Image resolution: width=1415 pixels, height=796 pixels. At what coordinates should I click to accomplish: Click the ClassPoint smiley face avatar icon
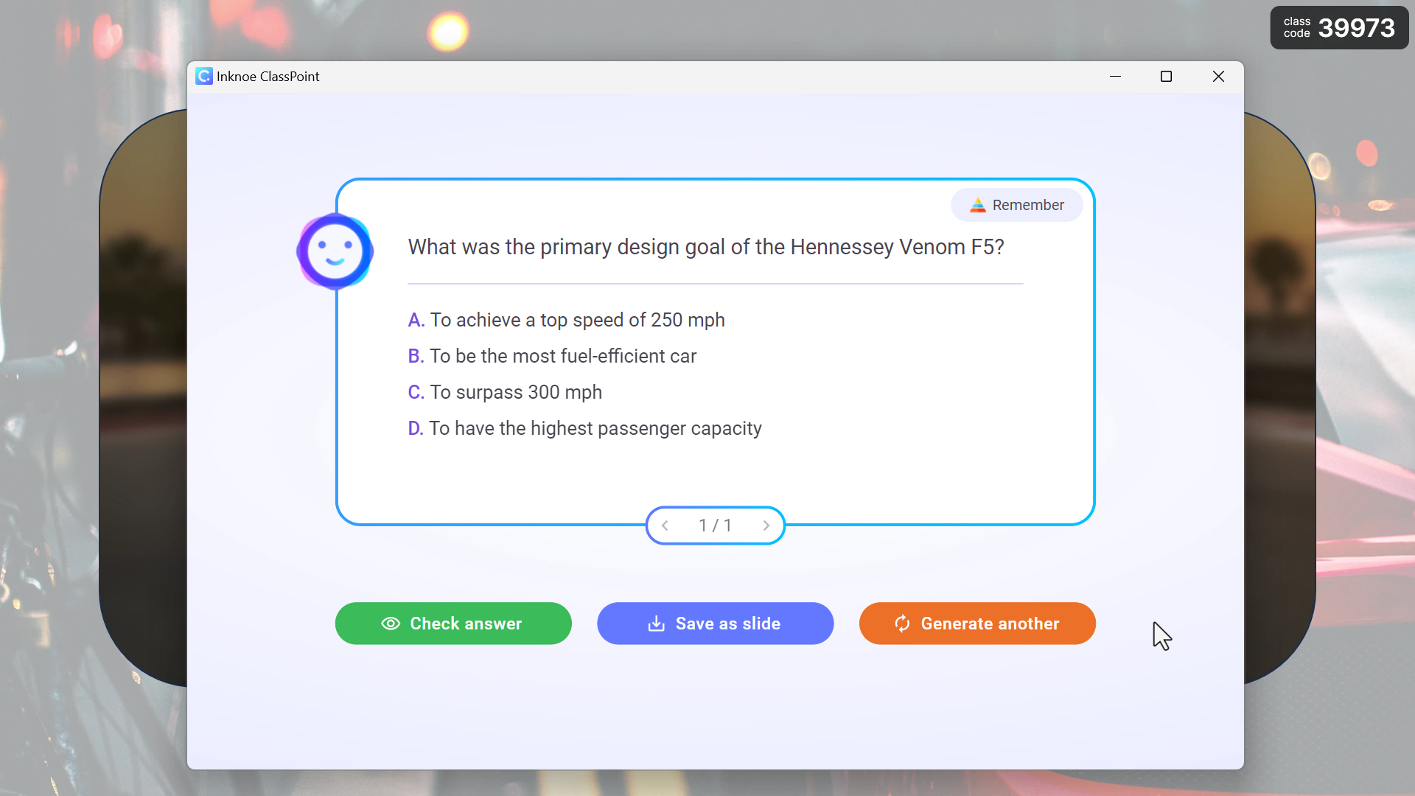[335, 252]
